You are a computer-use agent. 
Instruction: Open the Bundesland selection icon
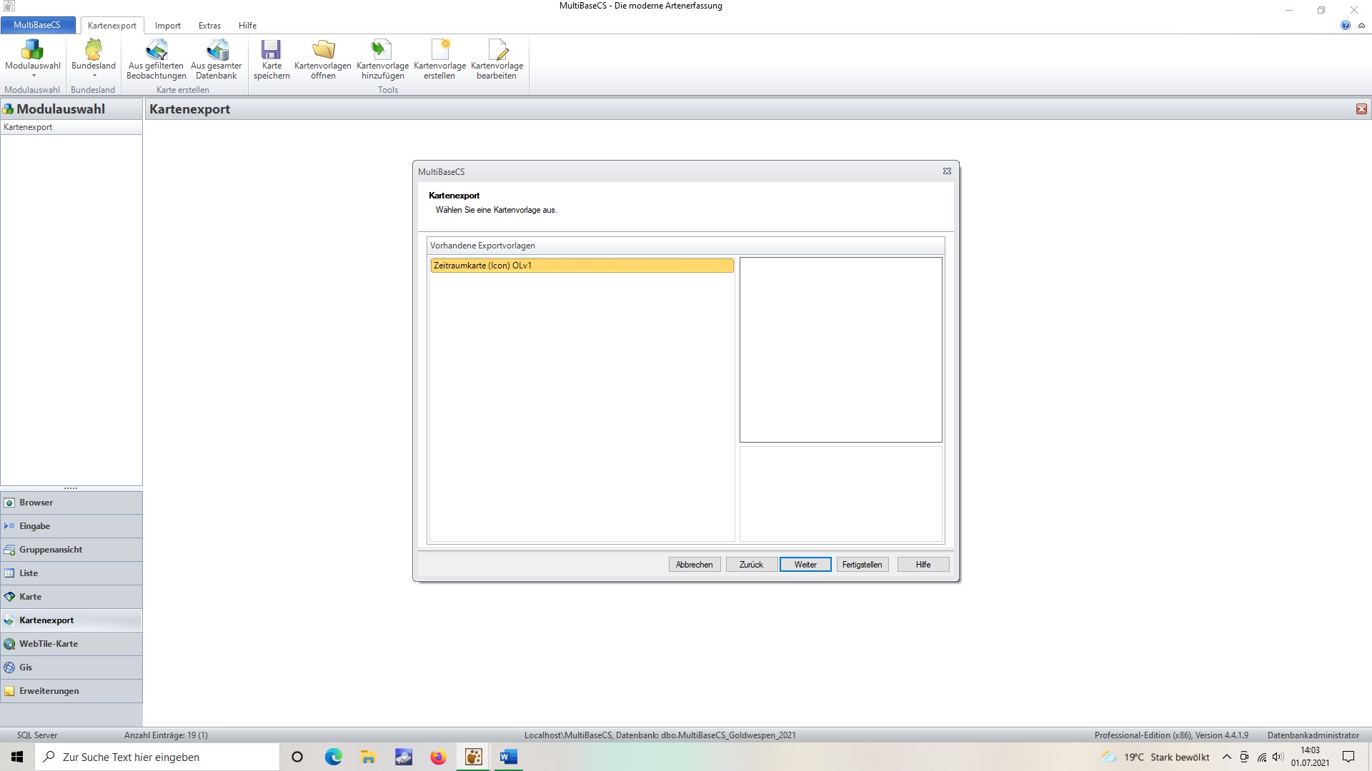(x=93, y=50)
